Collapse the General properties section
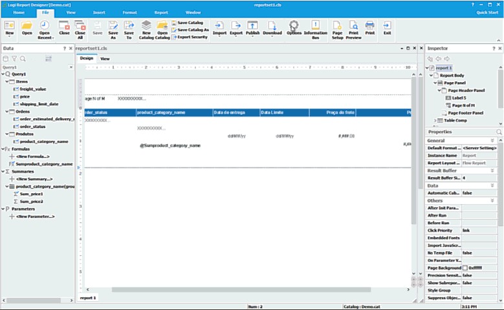 coord(492,140)
